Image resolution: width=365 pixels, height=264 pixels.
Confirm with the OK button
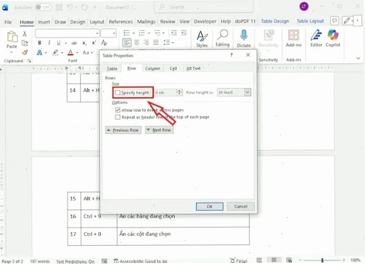point(210,207)
